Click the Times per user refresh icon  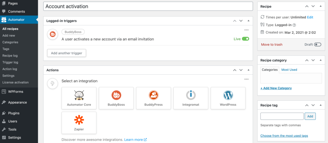point(262,17)
